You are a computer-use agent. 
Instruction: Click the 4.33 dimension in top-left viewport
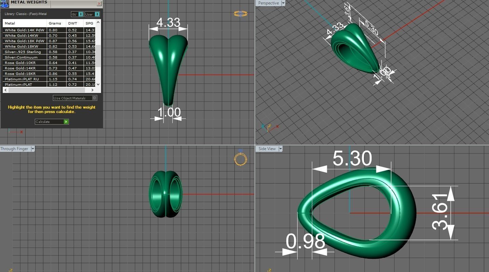pyautogui.click(x=168, y=22)
